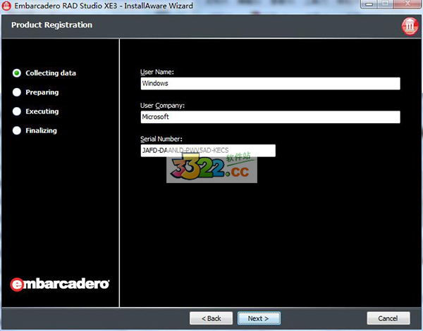The image size is (423, 331).
Task: Click the Embarcadero logo in sidebar
Action: click(60, 284)
